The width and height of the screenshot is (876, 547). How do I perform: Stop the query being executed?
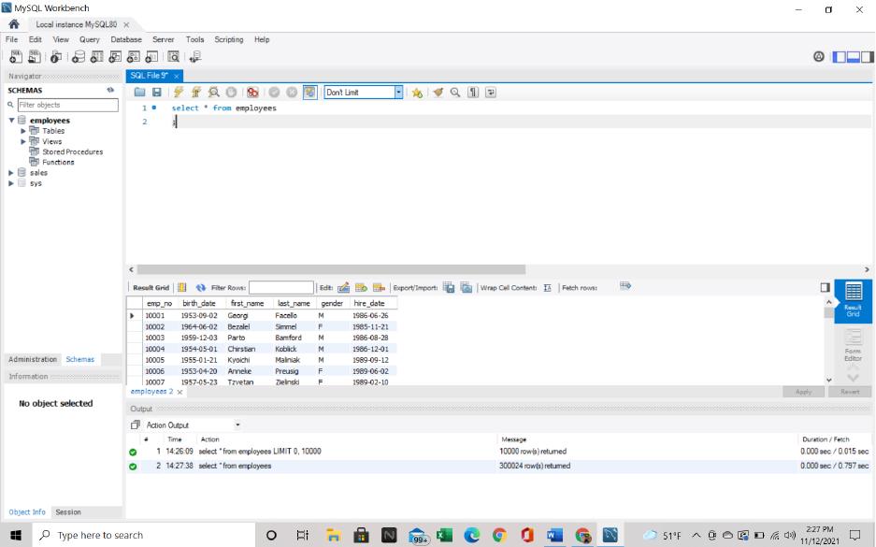pyautogui.click(x=231, y=93)
